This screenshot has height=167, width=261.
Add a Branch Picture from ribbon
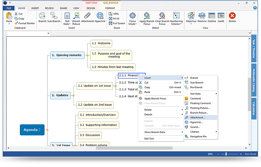tap(76, 19)
